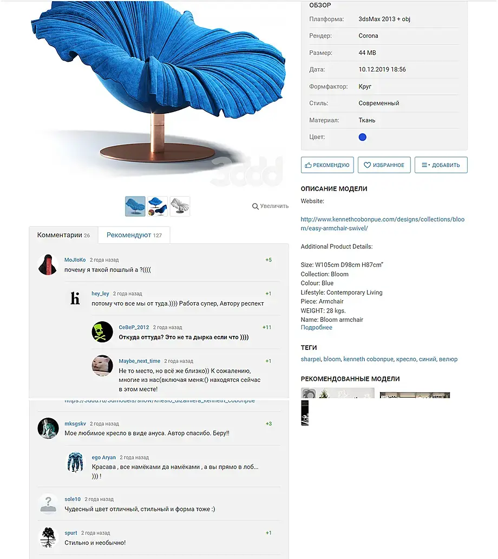Image resolution: width=498 pixels, height=559 pixels.
Task: Click the +11 rating on CeBeP_2012 comment
Action: pos(267,327)
